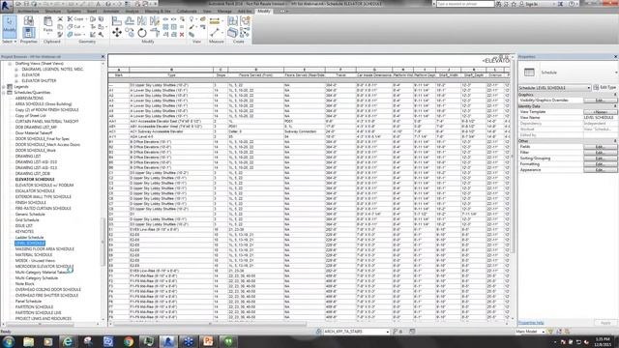The image size is (619, 348).
Task: Click Edit button for Filter
Action: click(600, 153)
